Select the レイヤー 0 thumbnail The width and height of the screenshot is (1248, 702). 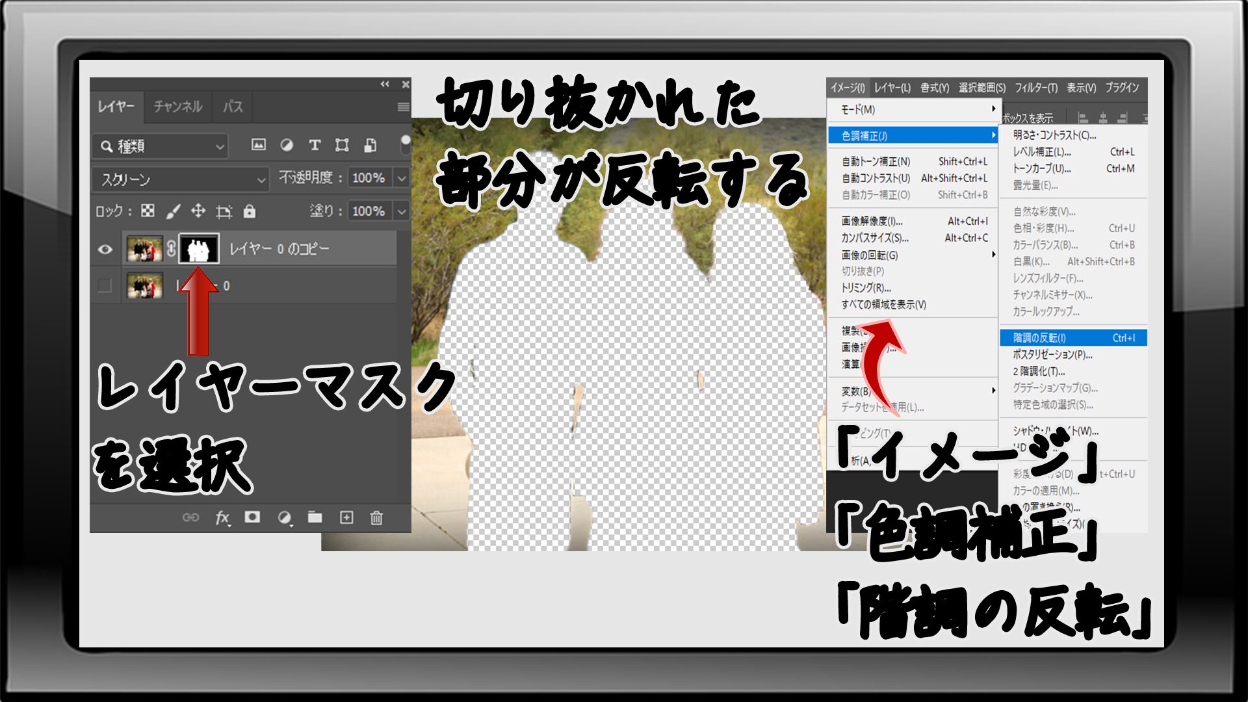click(144, 286)
